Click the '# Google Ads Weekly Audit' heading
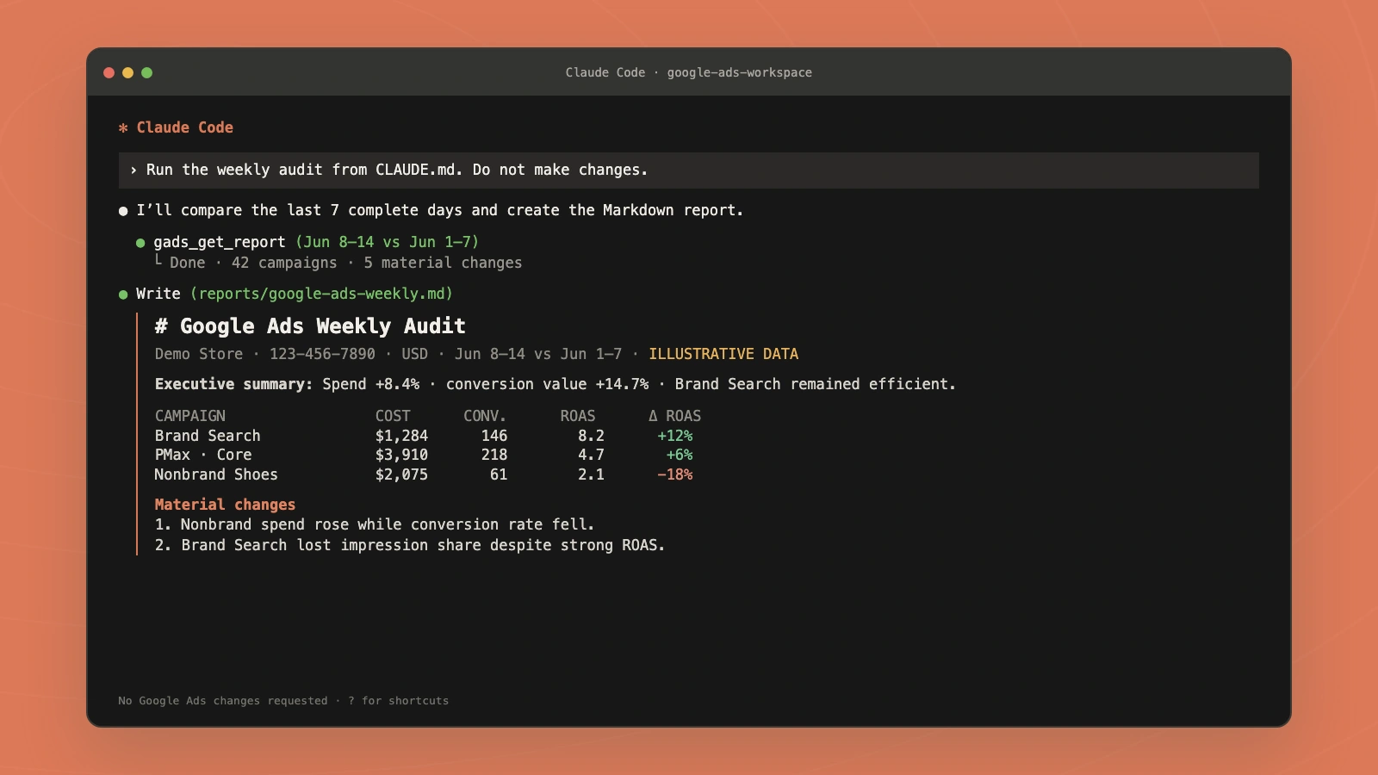Viewport: 1378px width, 775px height. tap(310, 326)
